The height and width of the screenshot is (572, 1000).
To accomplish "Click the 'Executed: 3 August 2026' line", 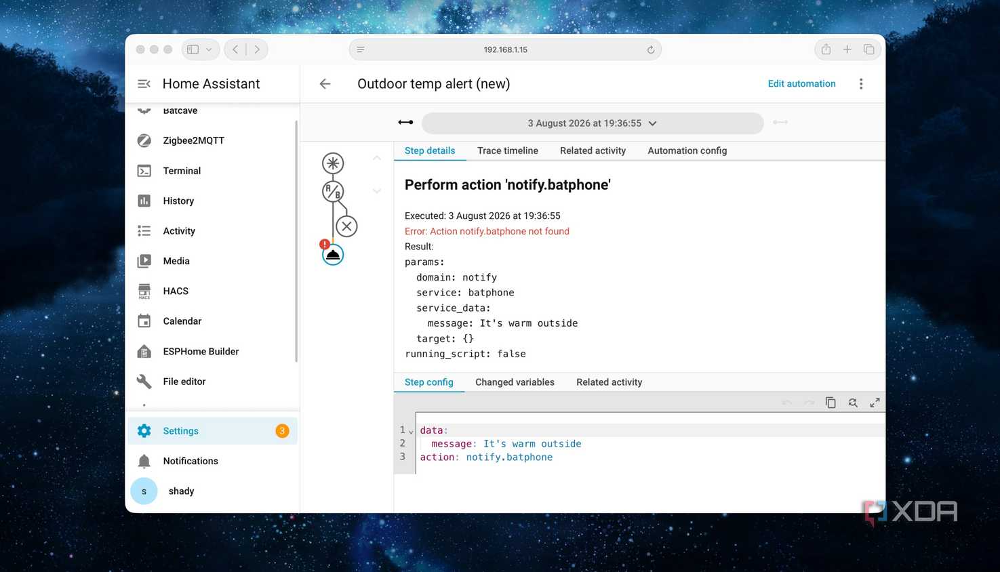I will (x=483, y=216).
